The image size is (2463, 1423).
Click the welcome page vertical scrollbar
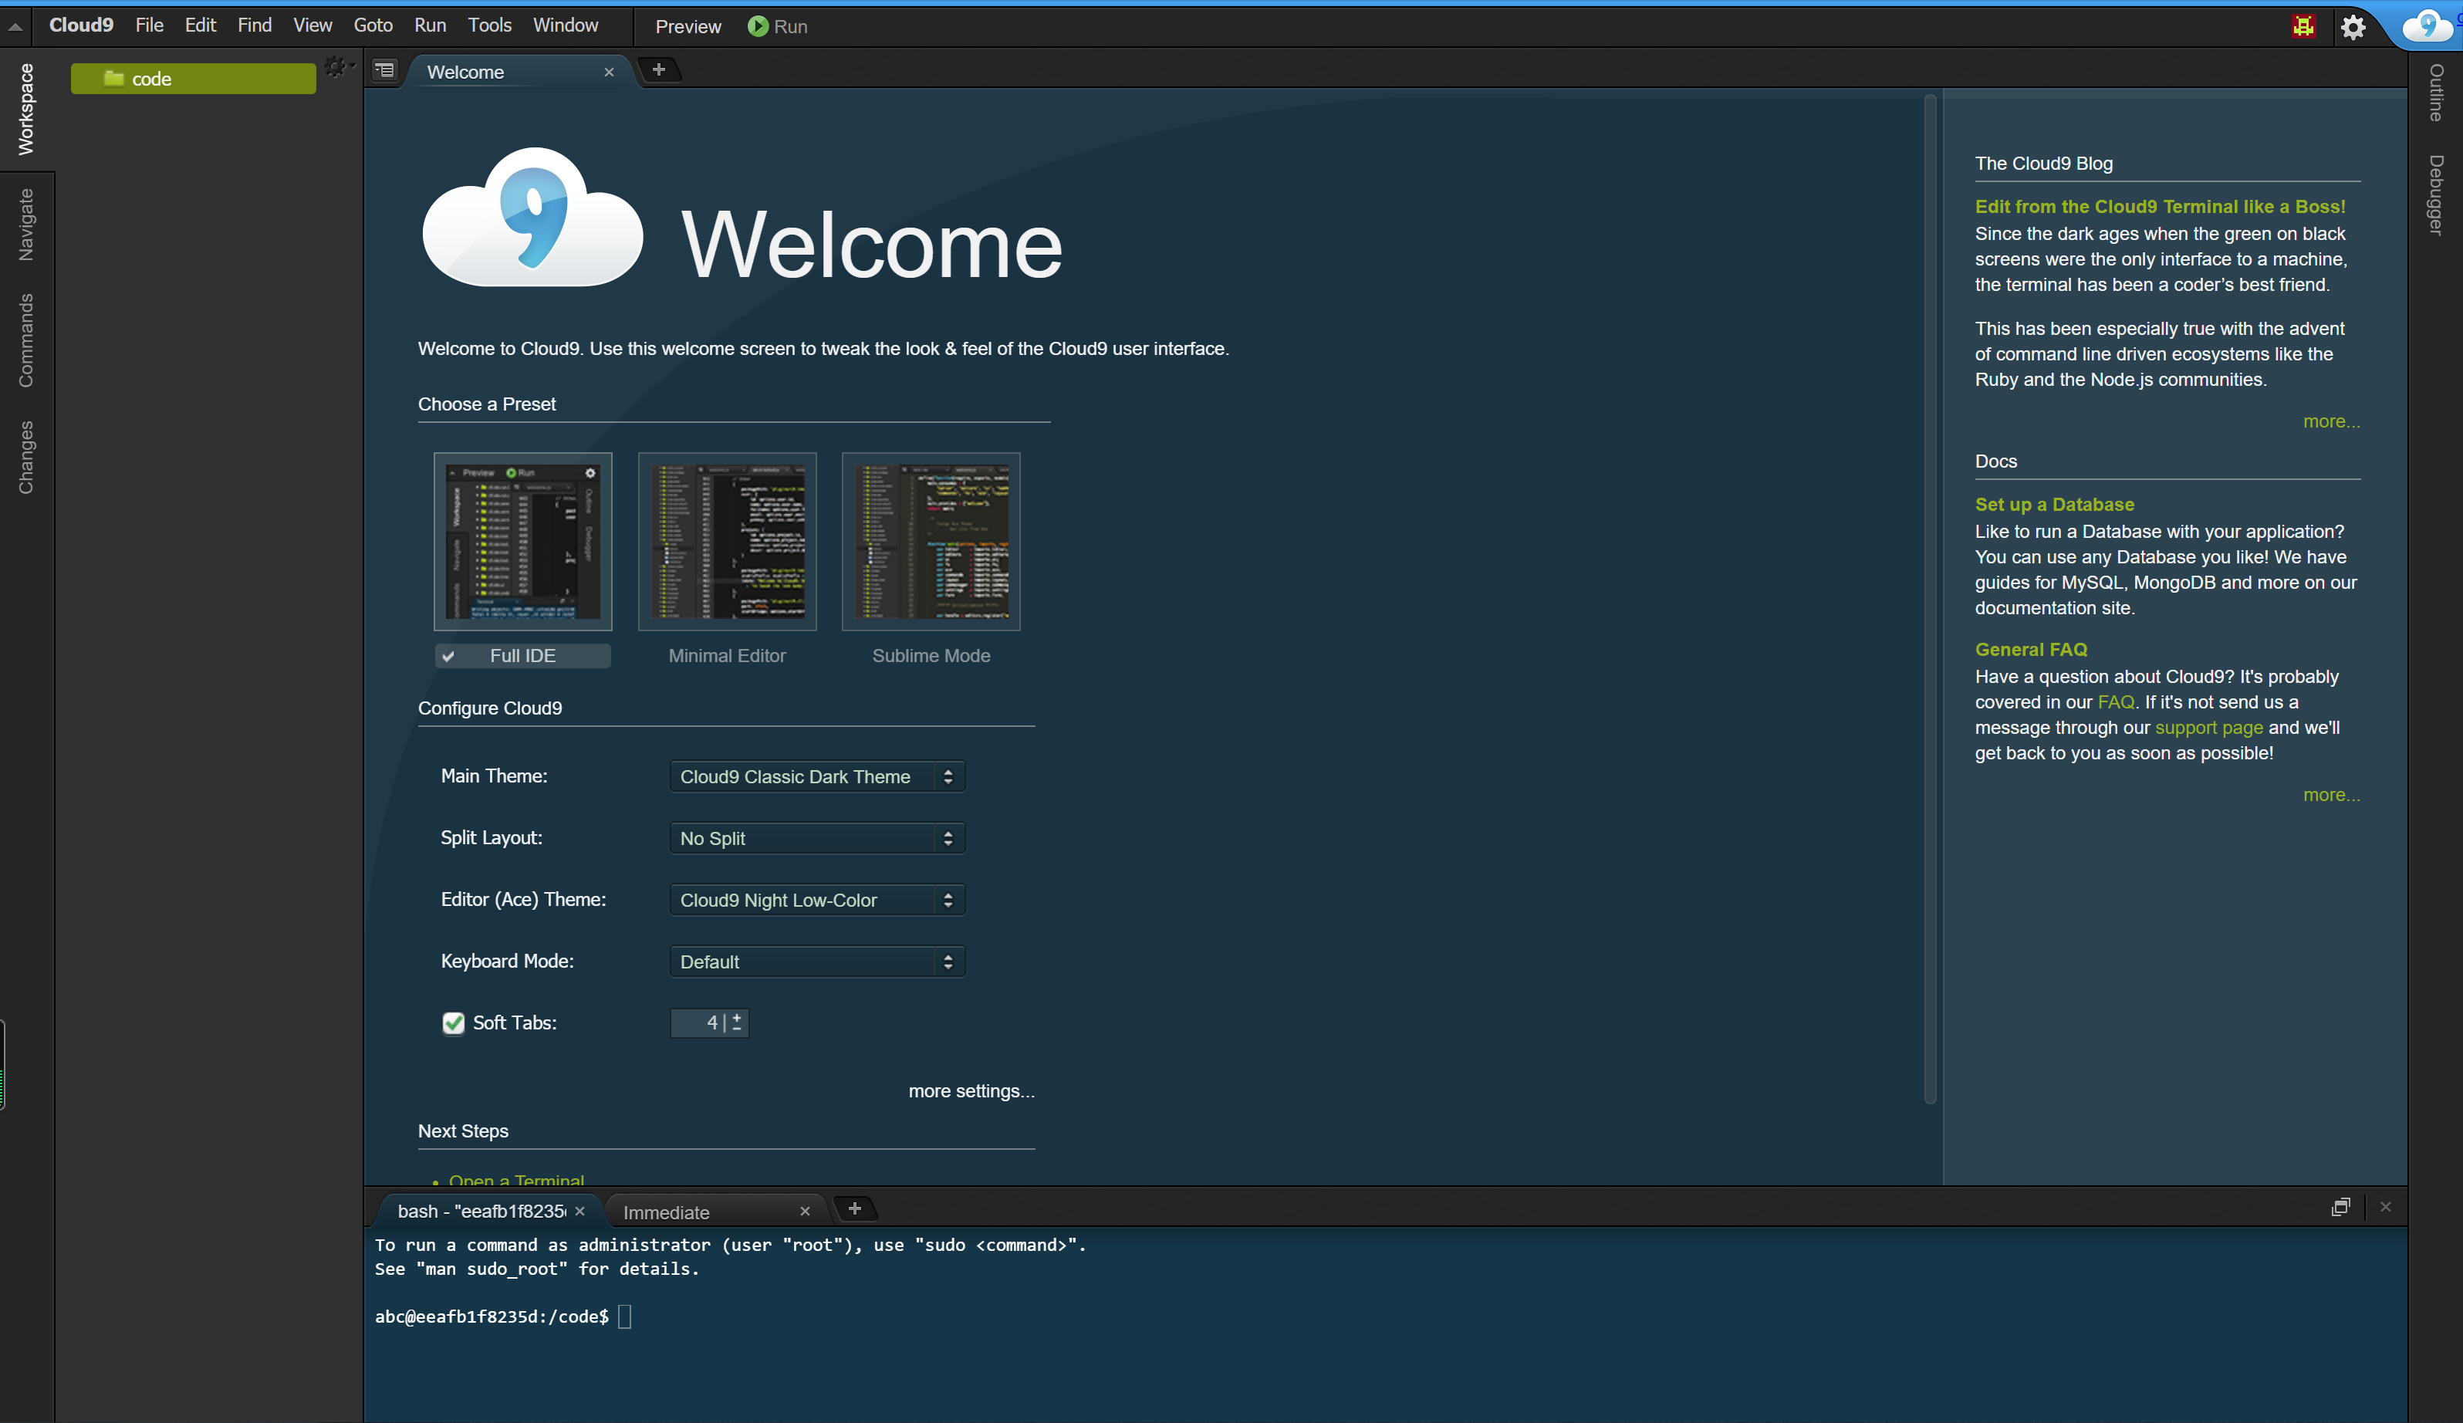(1930, 599)
